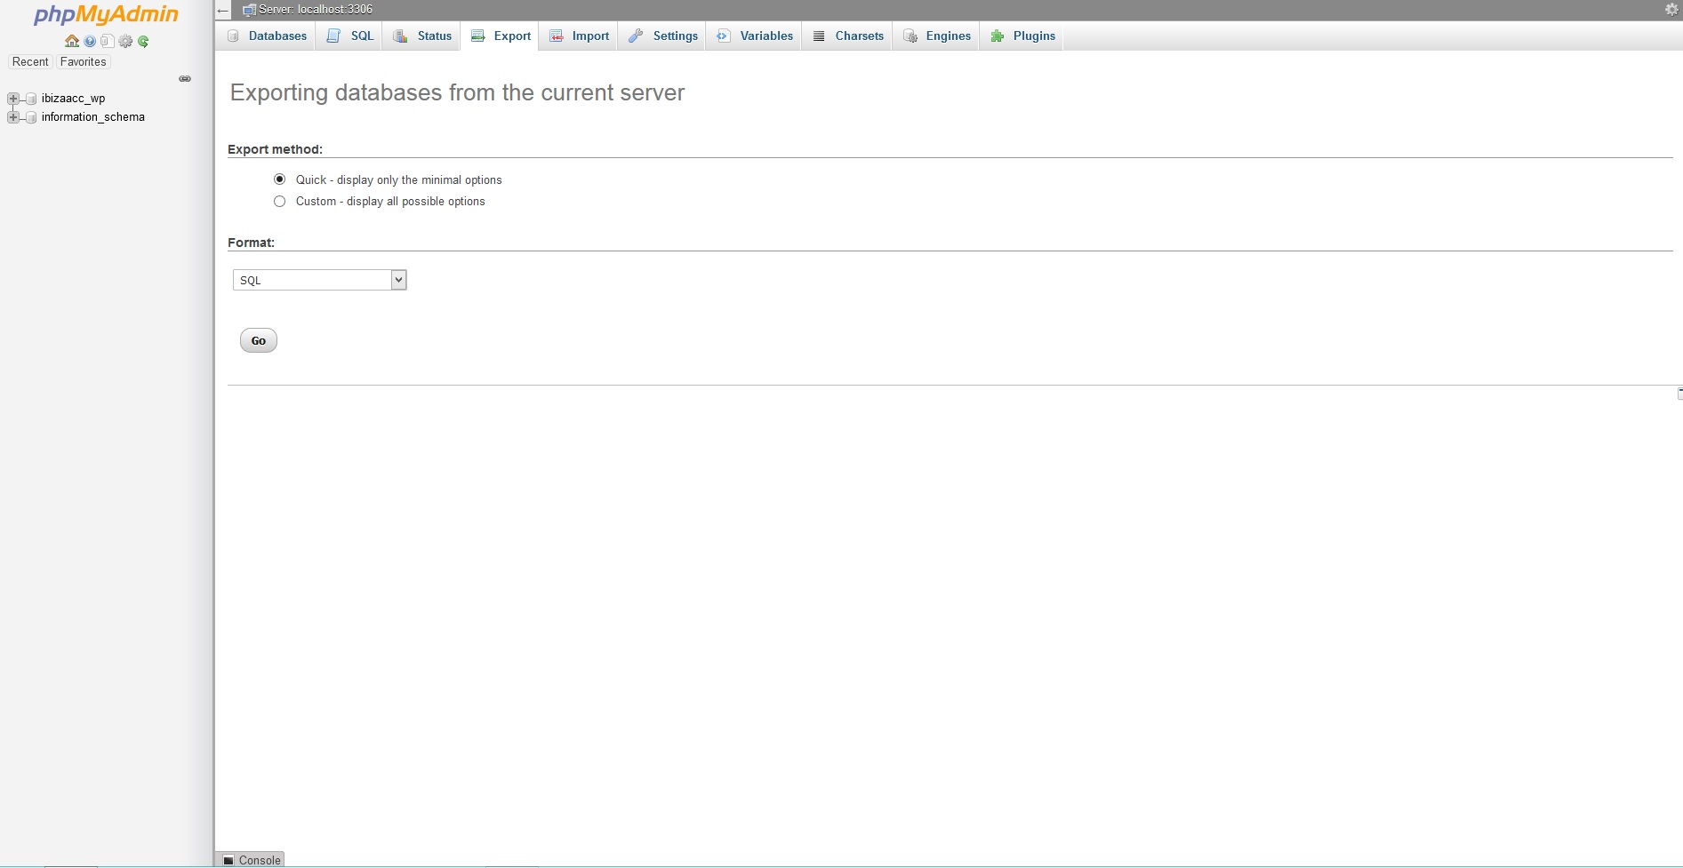Click the Server: localhost:3306 breadcrumb link

[x=316, y=10]
